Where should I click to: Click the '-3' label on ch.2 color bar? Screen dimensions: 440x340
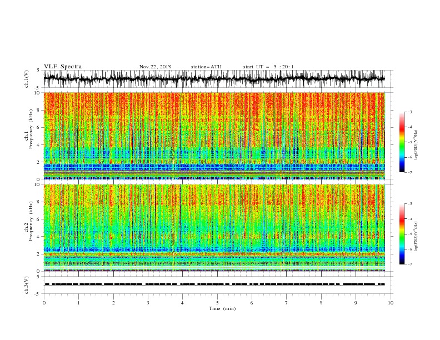click(409, 204)
